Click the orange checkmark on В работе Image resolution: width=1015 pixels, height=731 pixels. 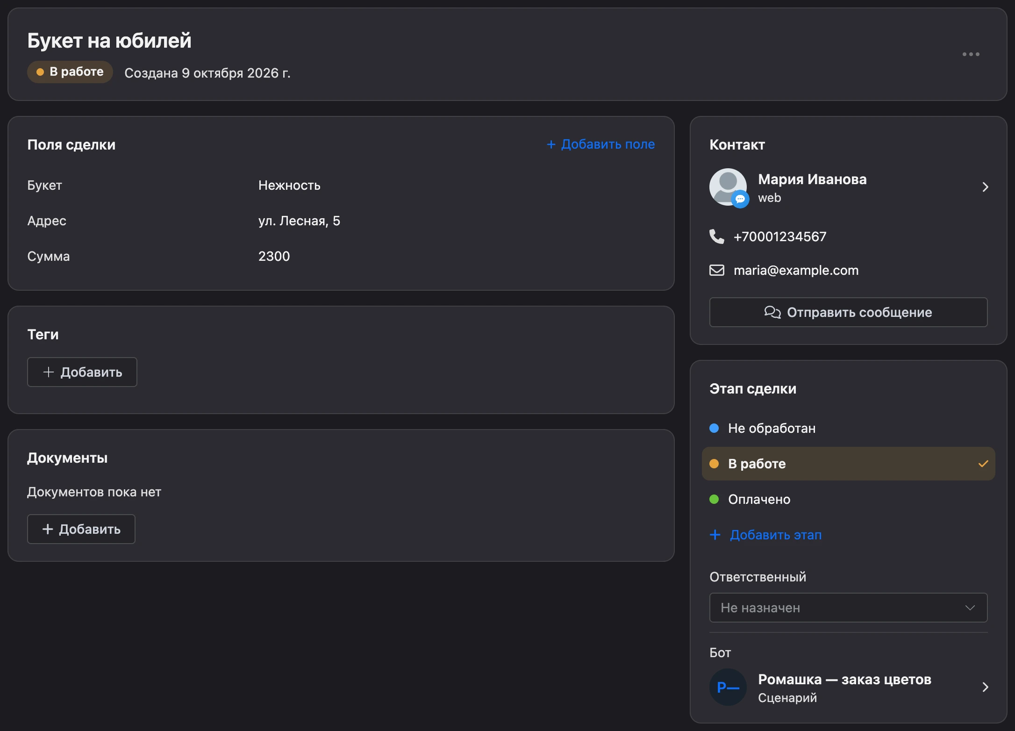click(x=983, y=464)
